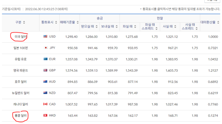Click the UK flag beside GBP
Screen dimensions: 222x124
pos(45,70)
